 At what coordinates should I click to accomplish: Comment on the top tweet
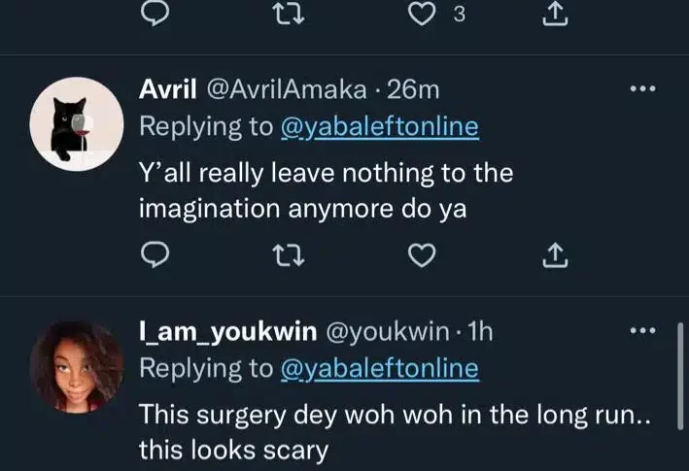(x=157, y=12)
